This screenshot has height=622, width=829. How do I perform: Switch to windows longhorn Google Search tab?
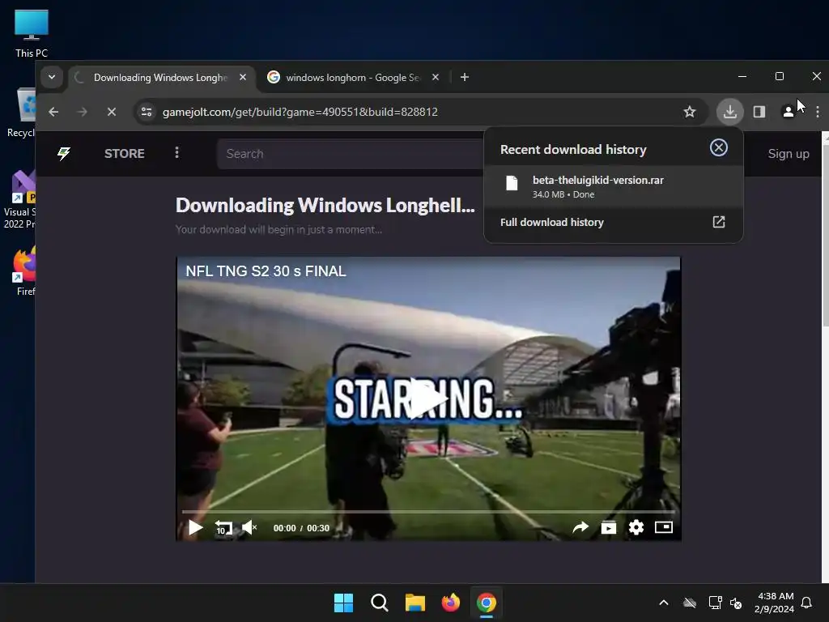[353, 78]
